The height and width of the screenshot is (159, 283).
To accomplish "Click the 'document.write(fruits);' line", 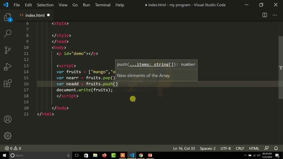I will (x=84, y=90).
